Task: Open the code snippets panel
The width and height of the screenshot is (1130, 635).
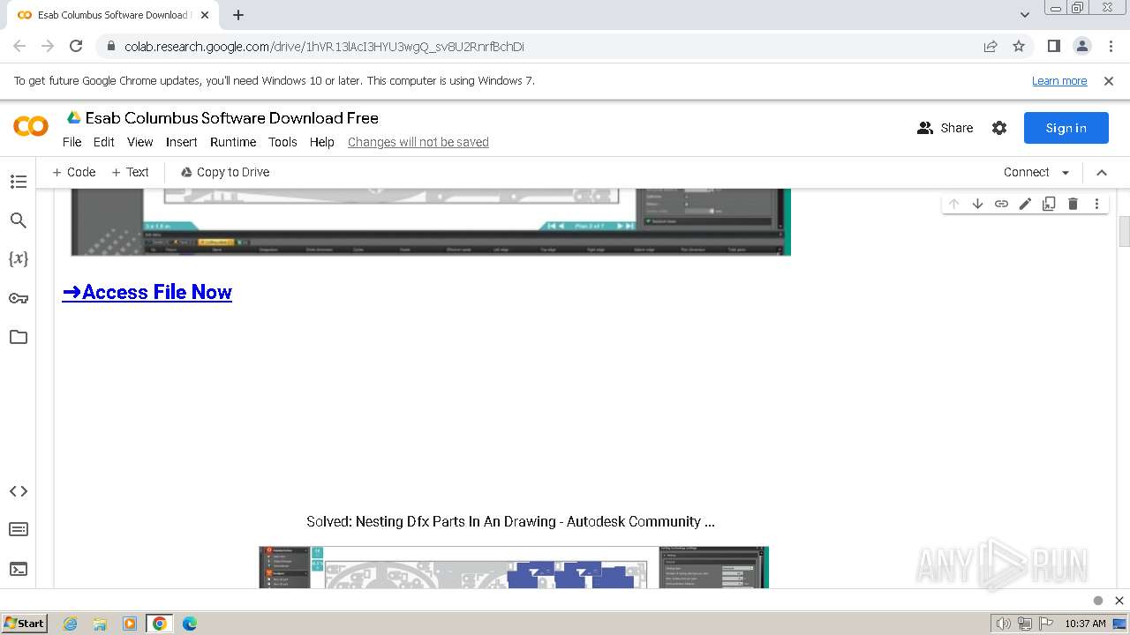Action: click(19, 491)
